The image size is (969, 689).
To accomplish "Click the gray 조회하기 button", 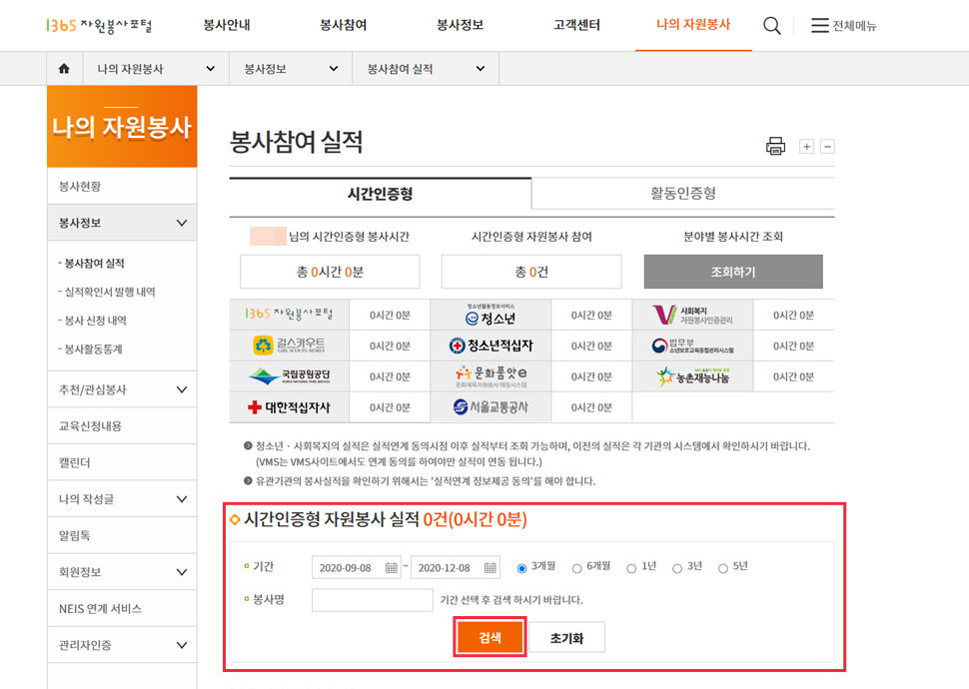I will [x=733, y=272].
